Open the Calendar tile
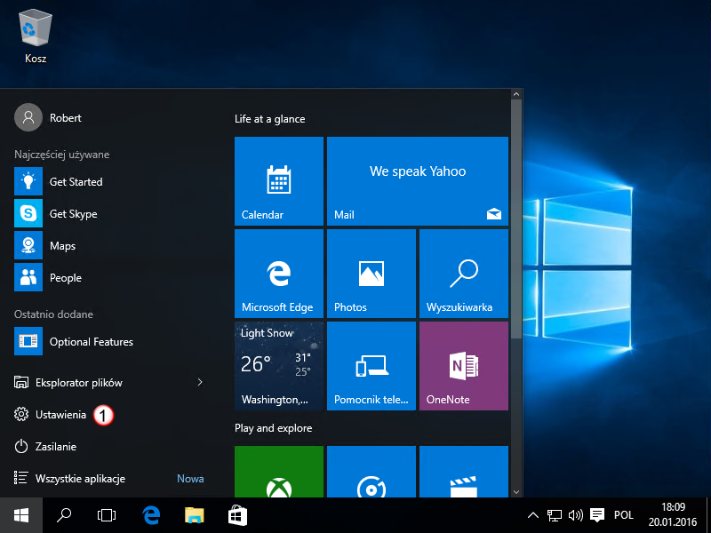The image size is (711, 533). click(279, 181)
